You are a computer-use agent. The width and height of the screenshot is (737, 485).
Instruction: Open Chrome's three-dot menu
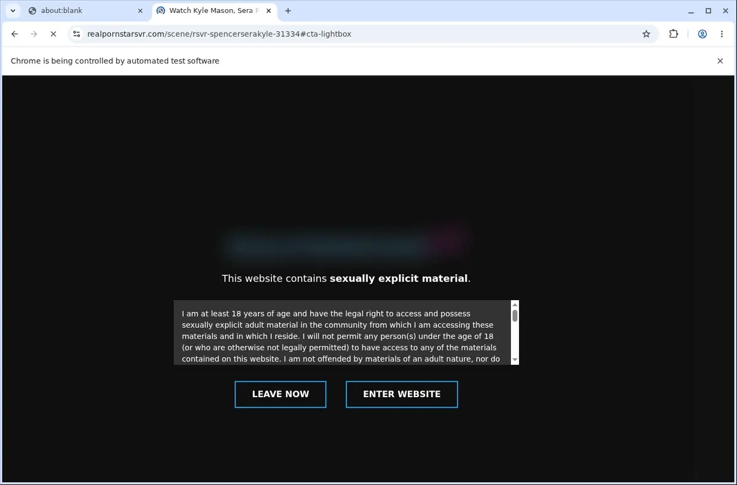[x=722, y=34]
